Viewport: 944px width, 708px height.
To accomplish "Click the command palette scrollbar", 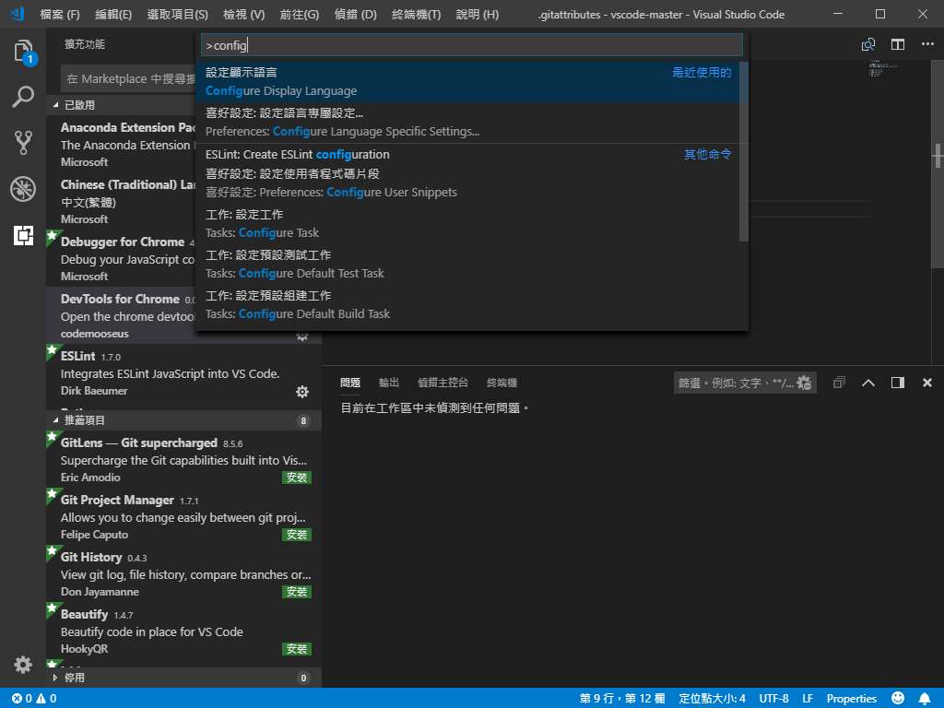I will 744,152.
